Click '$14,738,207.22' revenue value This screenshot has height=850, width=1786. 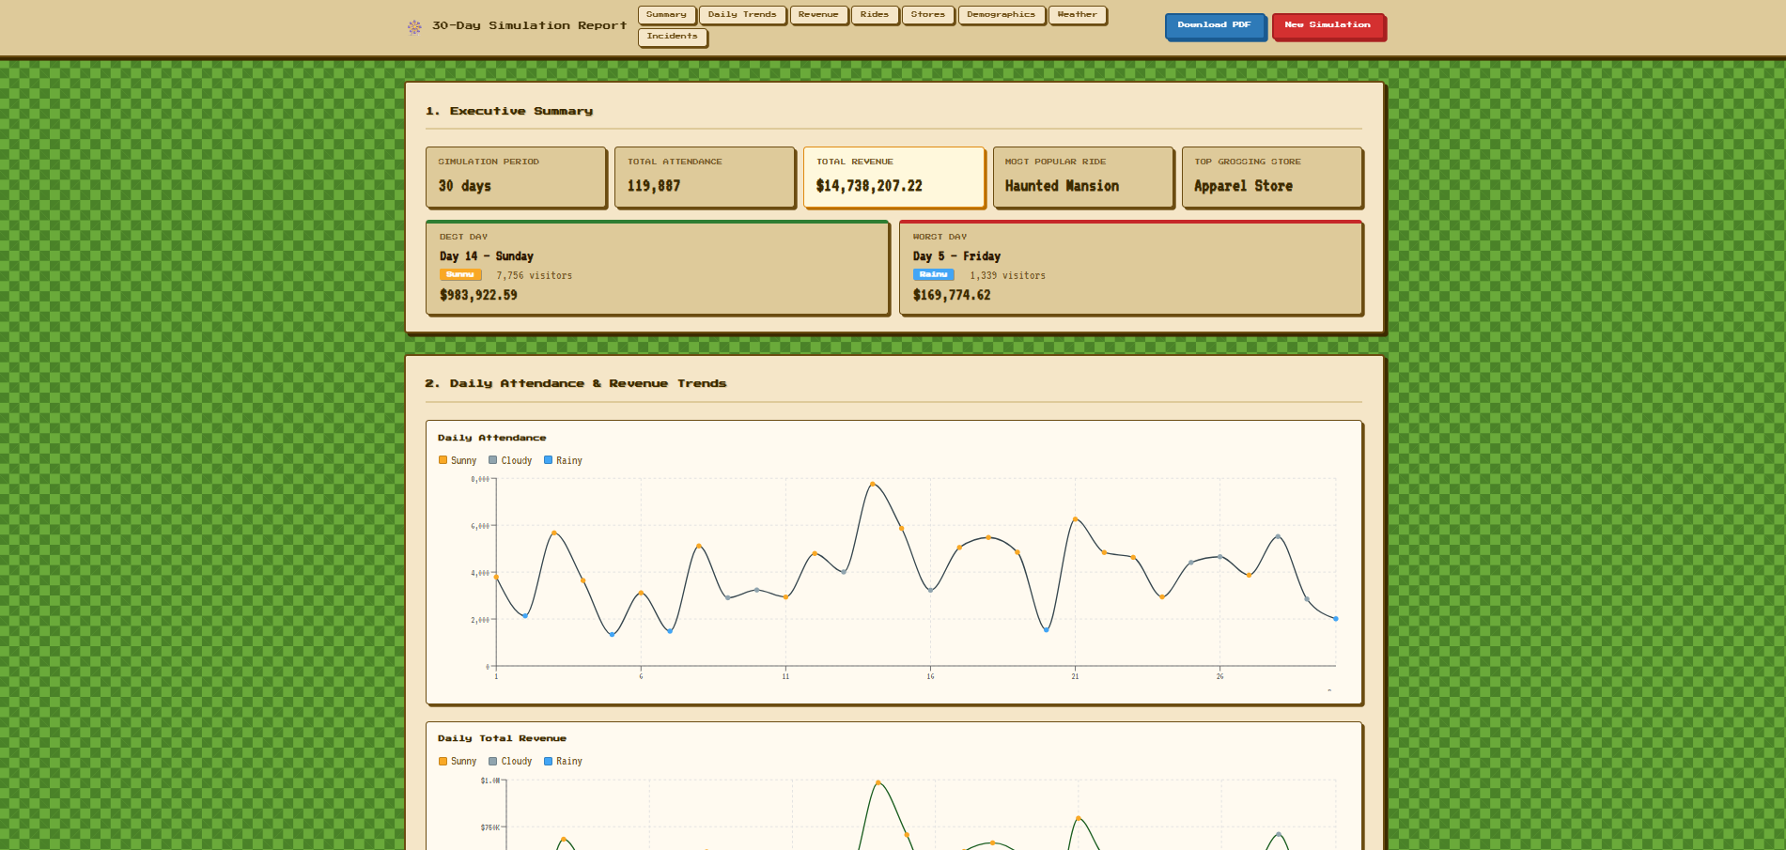pyautogui.click(x=869, y=186)
